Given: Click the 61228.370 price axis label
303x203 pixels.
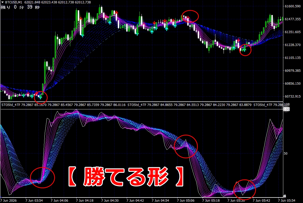Looking at the screenshot, I should point(292,45).
